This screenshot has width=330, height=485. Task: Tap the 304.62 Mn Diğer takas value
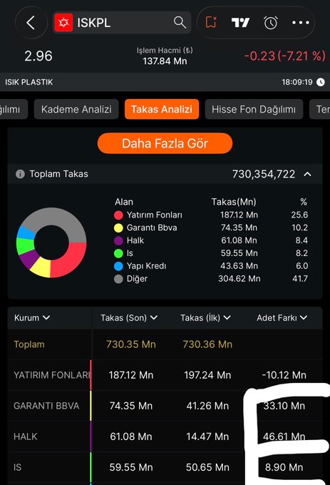click(239, 279)
